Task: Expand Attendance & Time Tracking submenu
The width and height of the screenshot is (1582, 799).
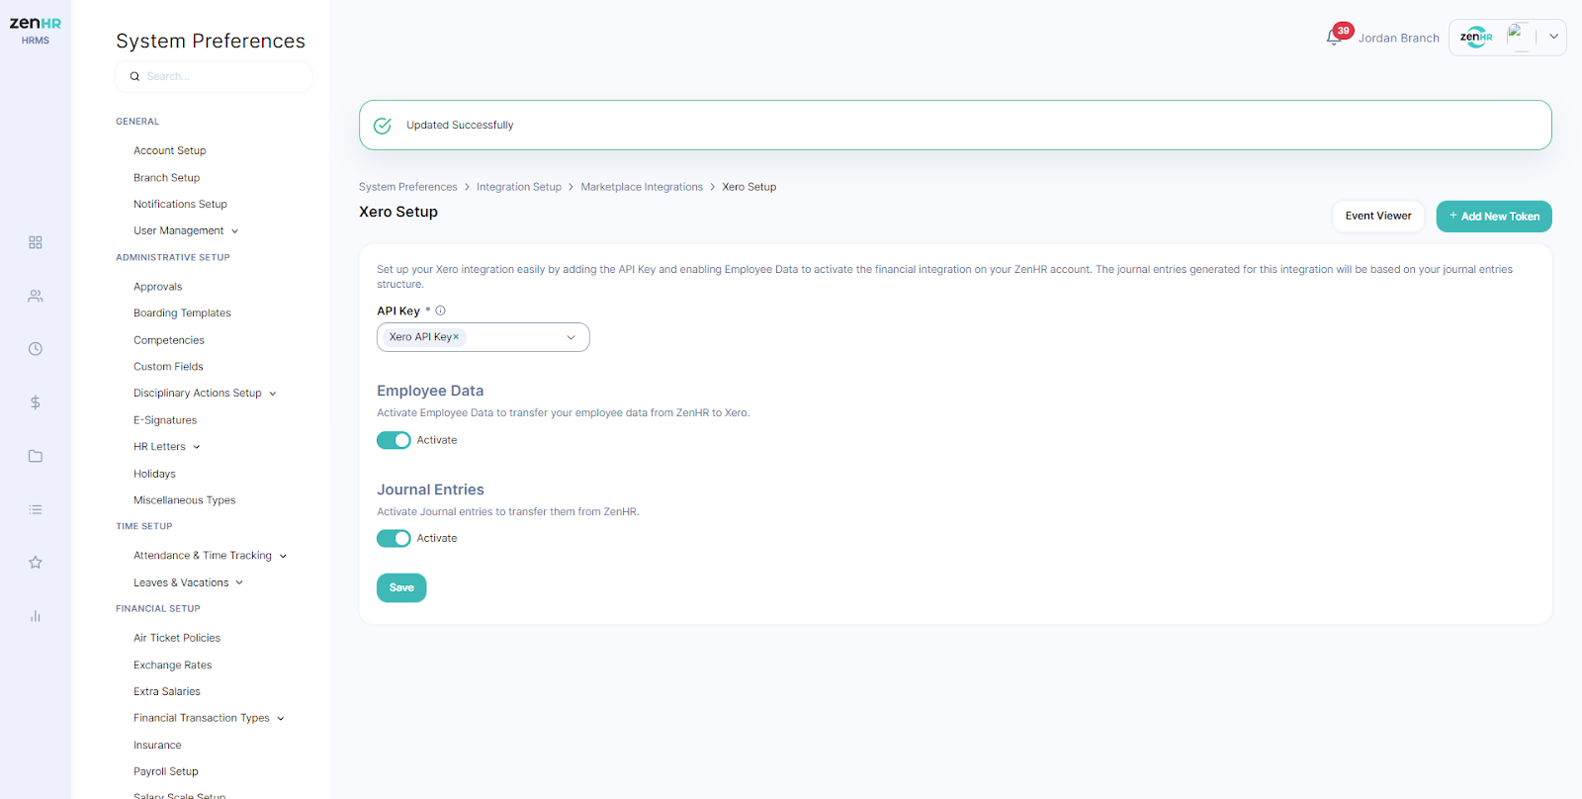Action: pos(283,556)
